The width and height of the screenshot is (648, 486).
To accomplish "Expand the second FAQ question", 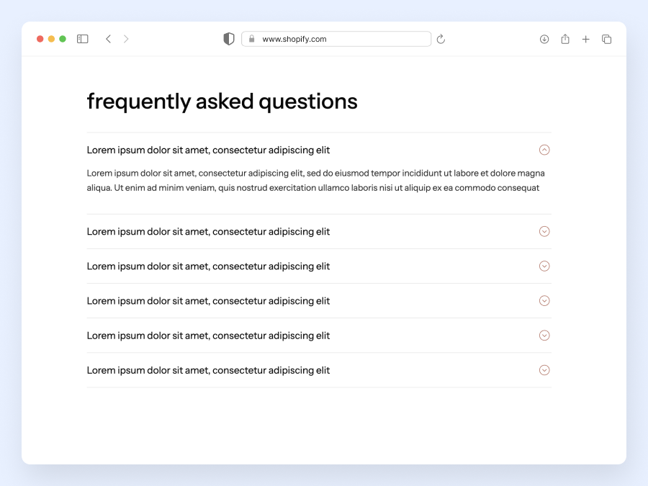I will (544, 231).
